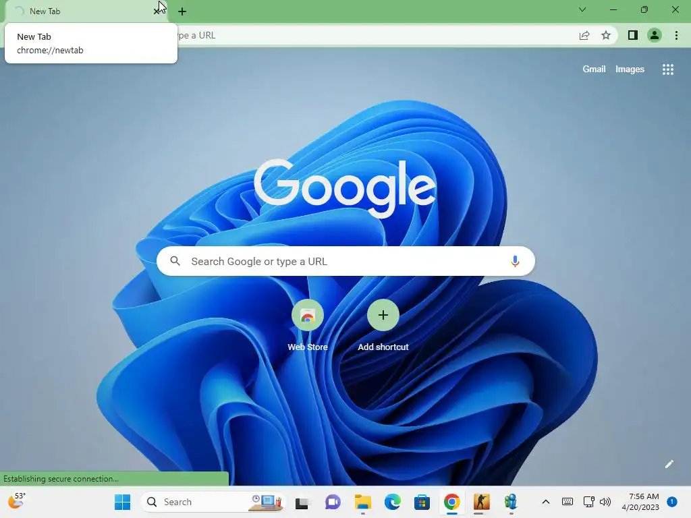
Task: Open the Chrome profile avatar
Action: pos(655,35)
